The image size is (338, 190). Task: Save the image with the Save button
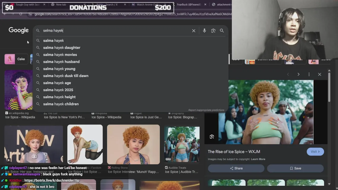tap(295, 168)
